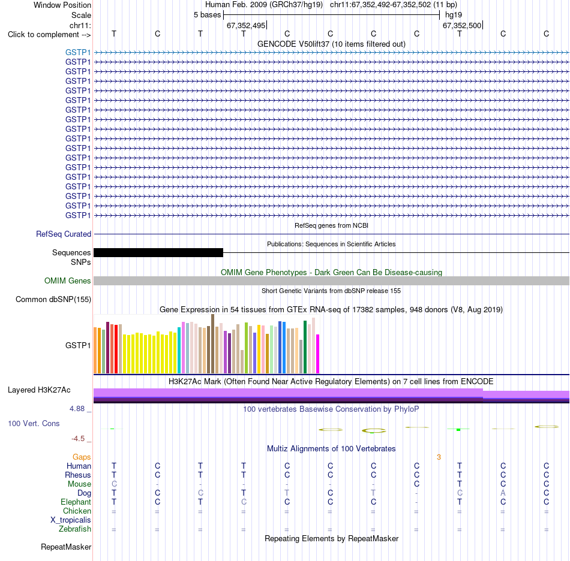The image size is (570, 561).
Task: Click the Layered H3K27Ac label
Action: [39, 390]
